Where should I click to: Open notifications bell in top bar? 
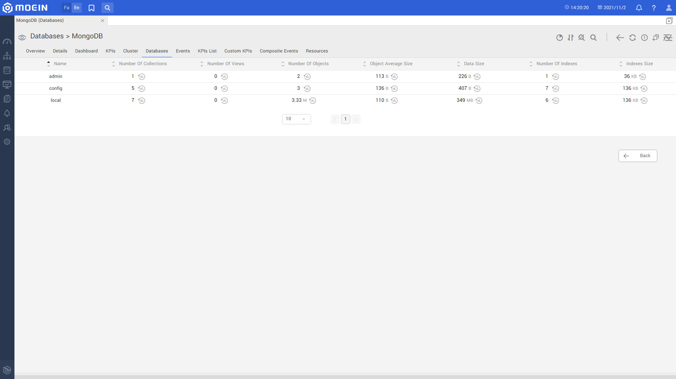click(639, 8)
